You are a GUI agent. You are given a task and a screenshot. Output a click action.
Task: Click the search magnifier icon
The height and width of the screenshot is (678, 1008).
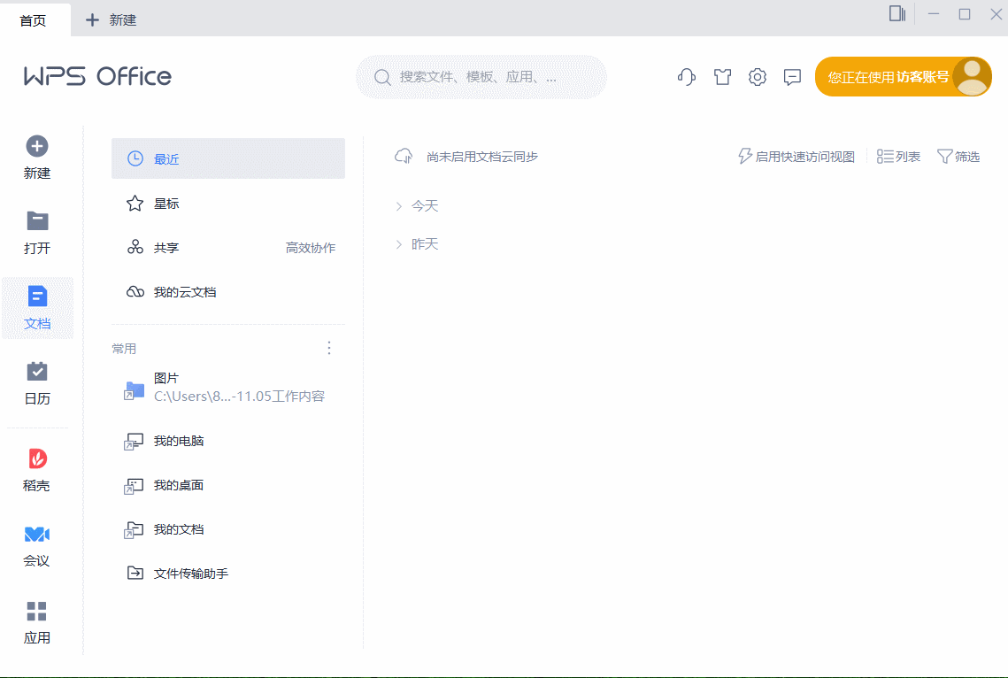pyautogui.click(x=382, y=78)
